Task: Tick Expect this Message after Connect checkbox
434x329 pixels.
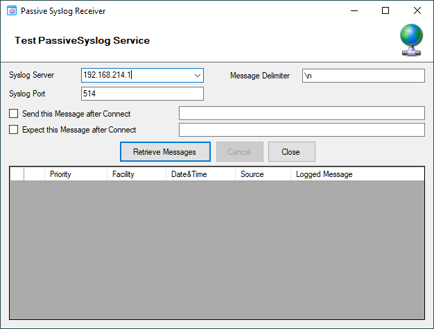Action: [14, 130]
